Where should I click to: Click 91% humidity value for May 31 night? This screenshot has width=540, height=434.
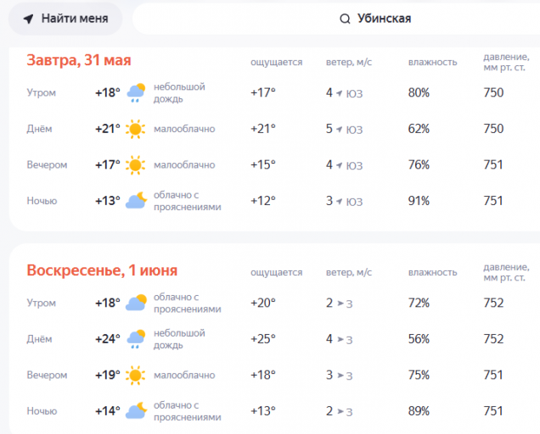[419, 201]
